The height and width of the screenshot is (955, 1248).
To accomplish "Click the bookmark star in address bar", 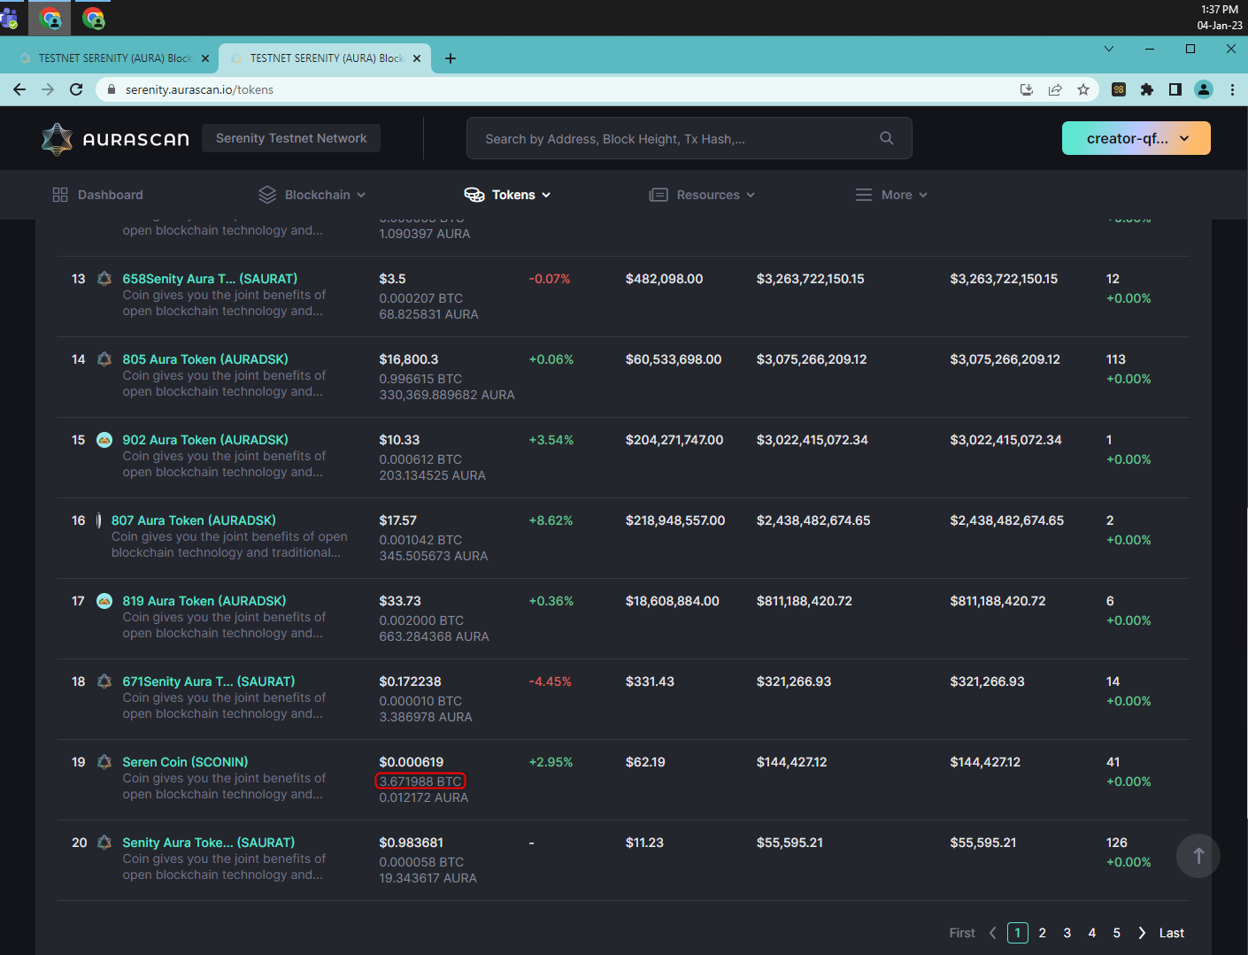I will [1084, 89].
